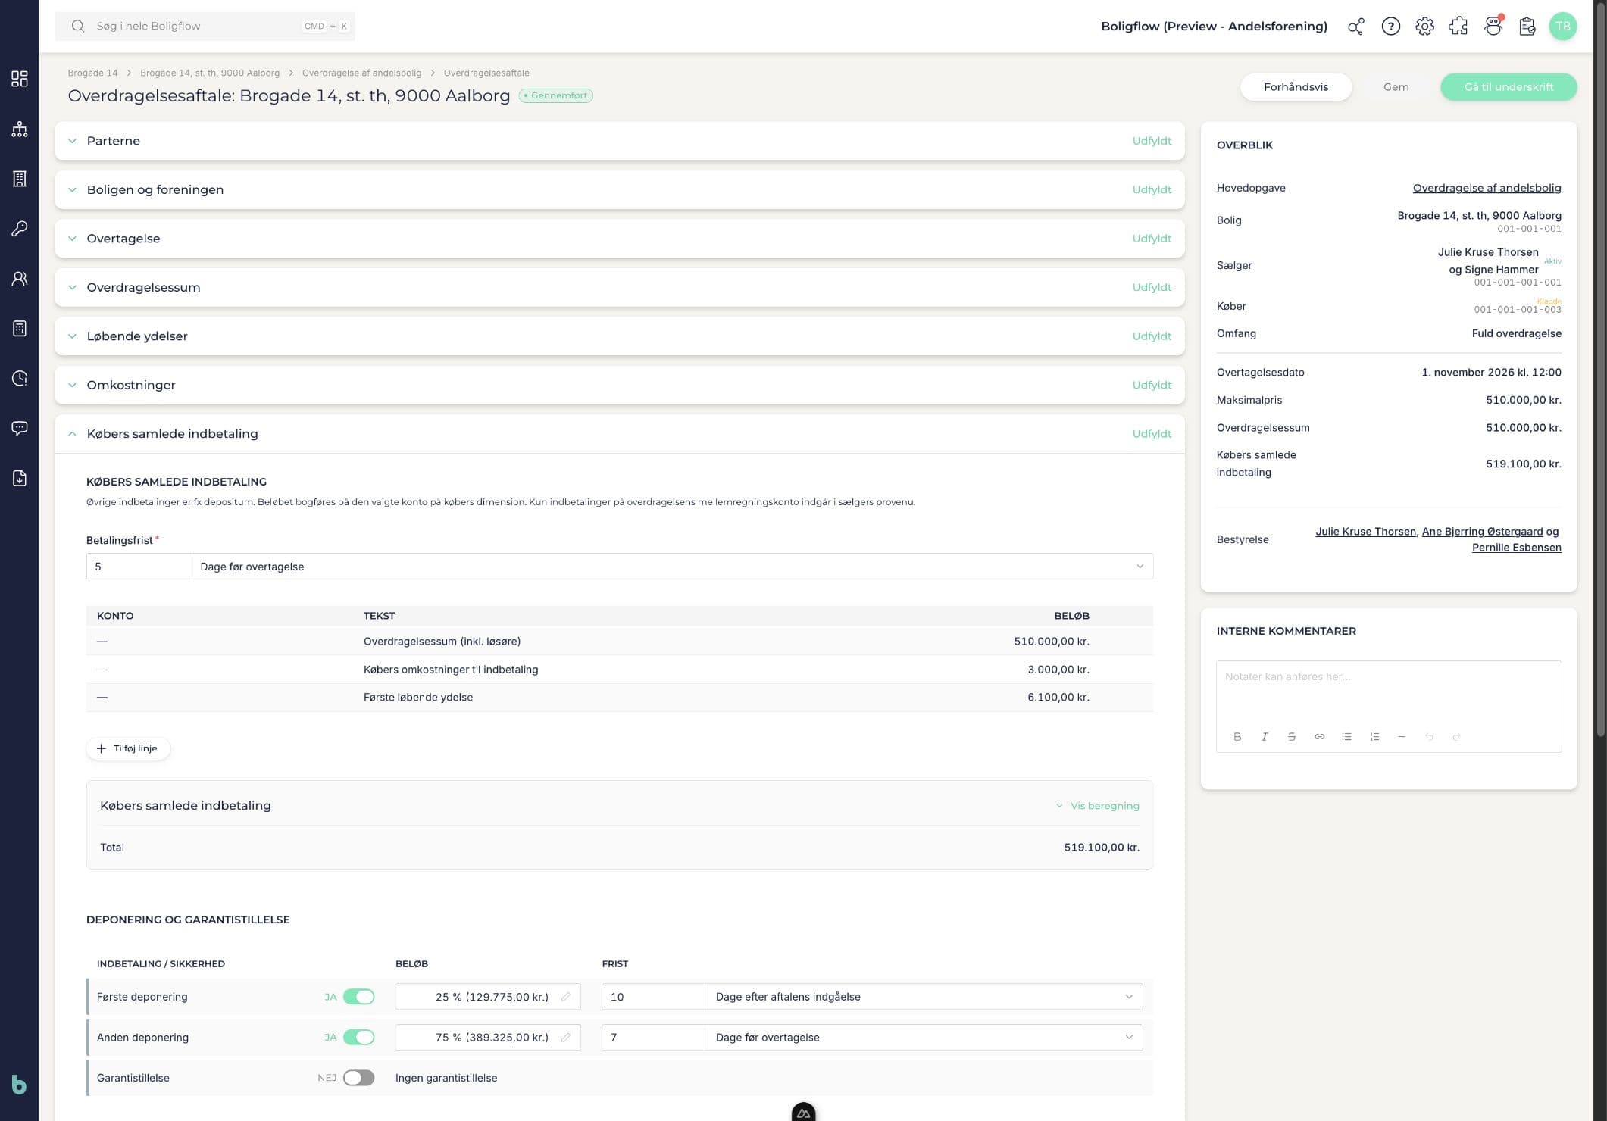Screen dimensions: 1607x1121
Task: Click Tilføj linje button
Action: [128, 748]
